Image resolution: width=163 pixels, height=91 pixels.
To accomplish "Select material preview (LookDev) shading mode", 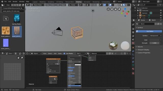I will click(124, 5).
